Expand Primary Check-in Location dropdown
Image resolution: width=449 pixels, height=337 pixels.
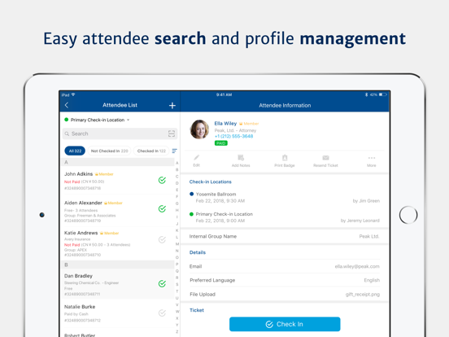pos(97,120)
